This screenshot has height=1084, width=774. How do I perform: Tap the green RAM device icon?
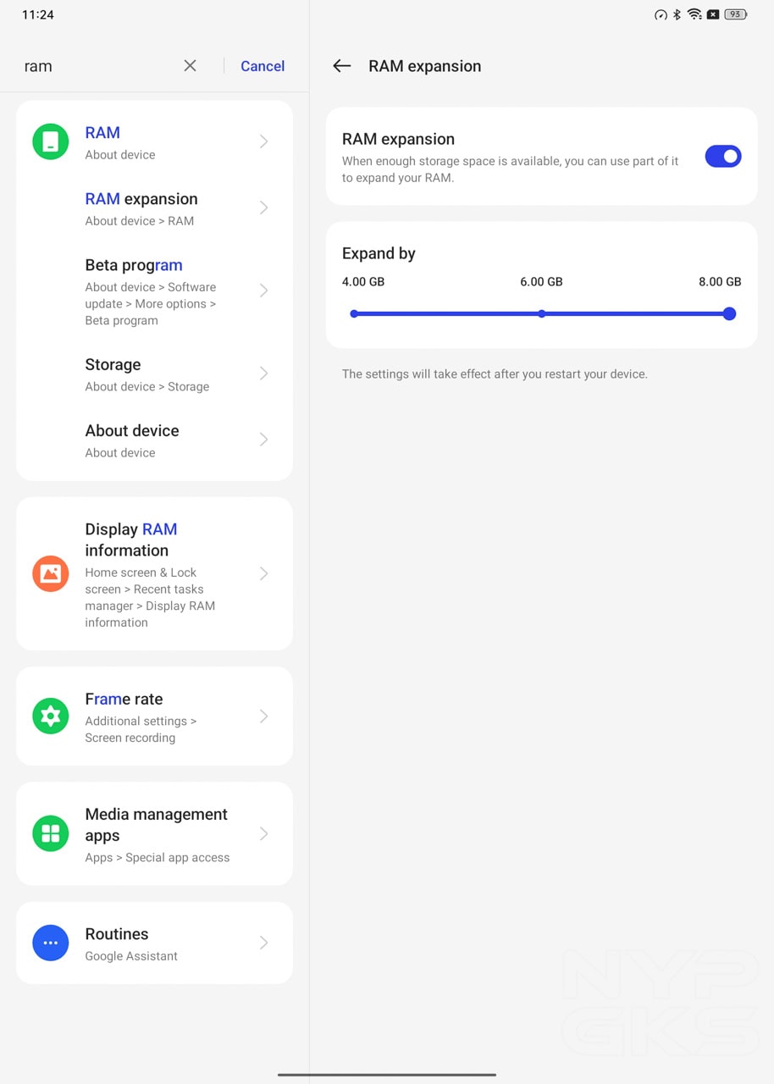[51, 141]
